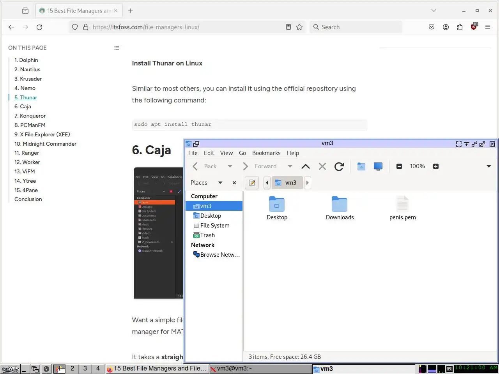Open the Bookmarks menu in Caja
The height and width of the screenshot is (374, 499).
pyautogui.click(x=266, y=153)
